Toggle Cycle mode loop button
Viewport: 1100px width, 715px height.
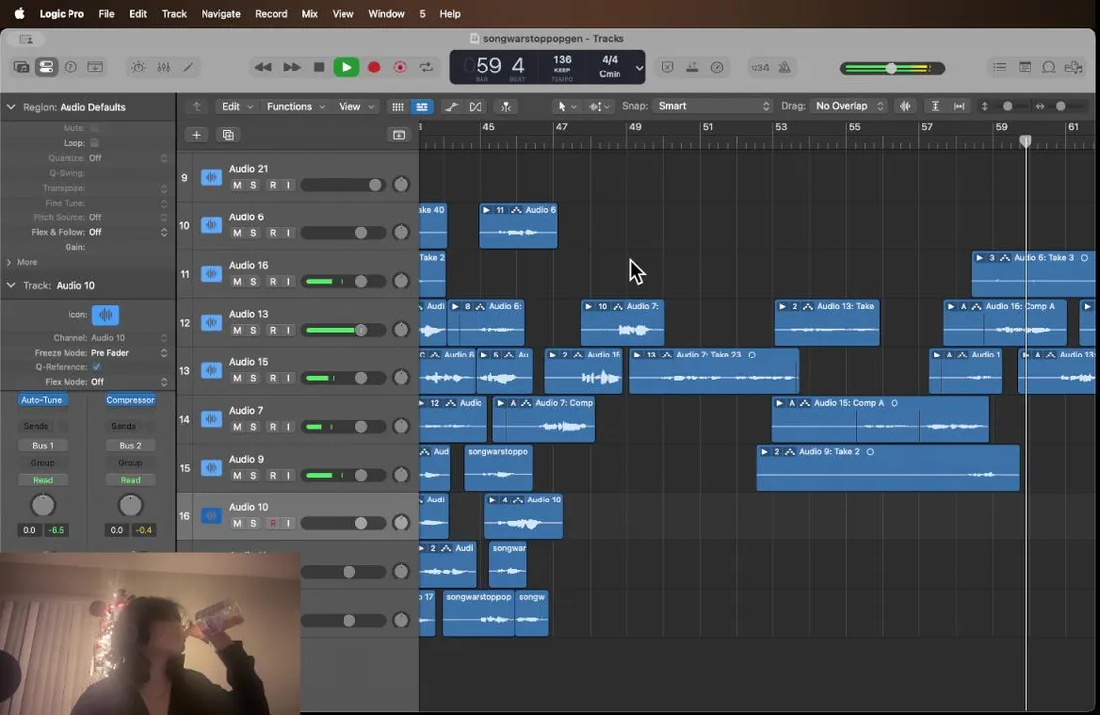pyautogui.click(x=426, y=68)
